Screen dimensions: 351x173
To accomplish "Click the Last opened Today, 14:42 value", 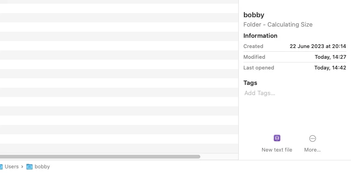I will coord(330,68).
